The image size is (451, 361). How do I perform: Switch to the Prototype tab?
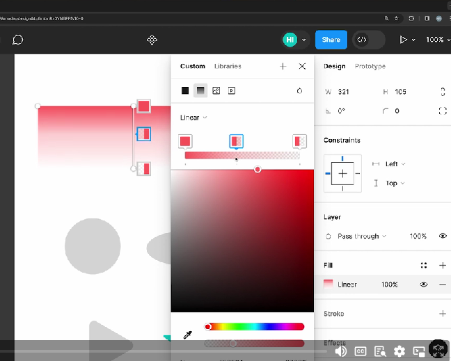(370, 66)
